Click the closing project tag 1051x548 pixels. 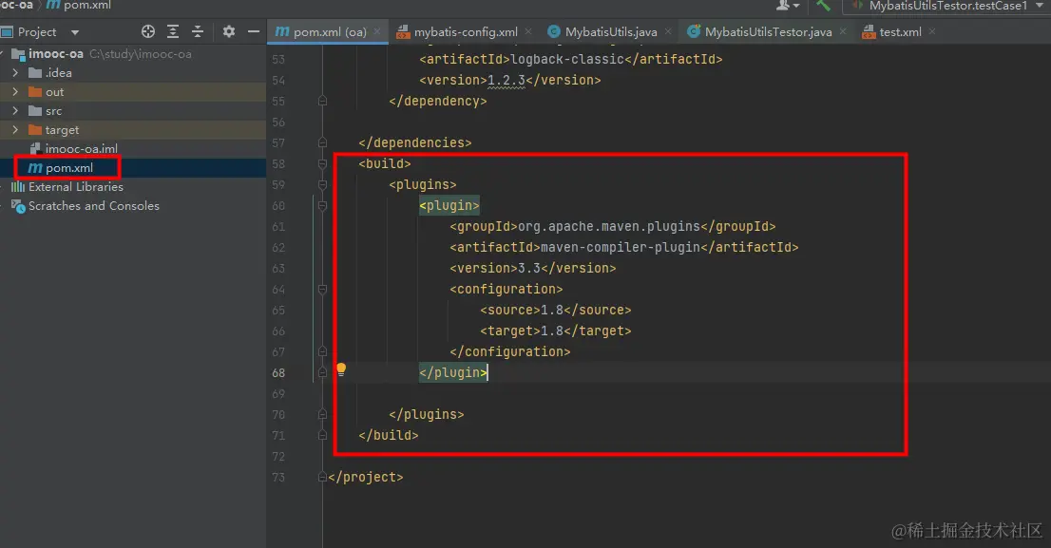pyautogui.click(x=366, y=477)
